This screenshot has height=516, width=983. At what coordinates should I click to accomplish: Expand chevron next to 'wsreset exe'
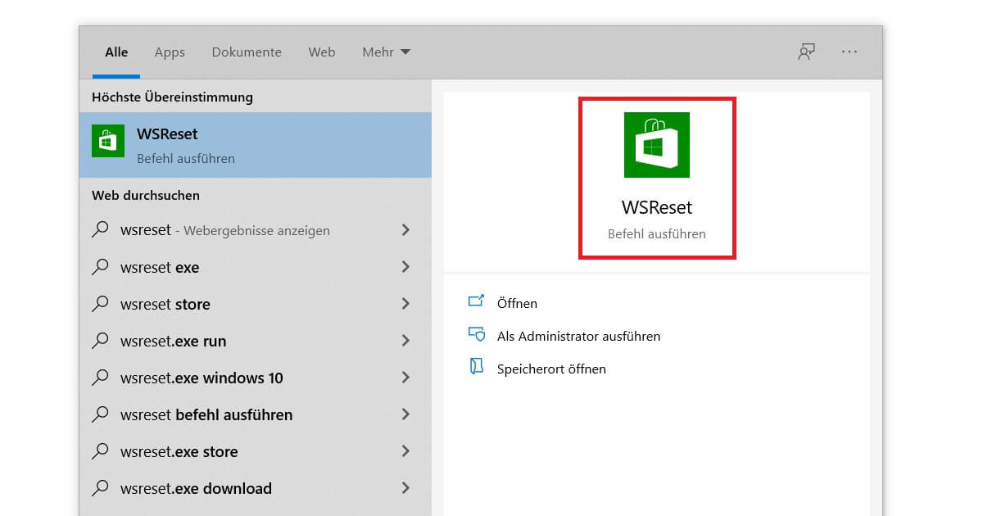coord(405,267)
